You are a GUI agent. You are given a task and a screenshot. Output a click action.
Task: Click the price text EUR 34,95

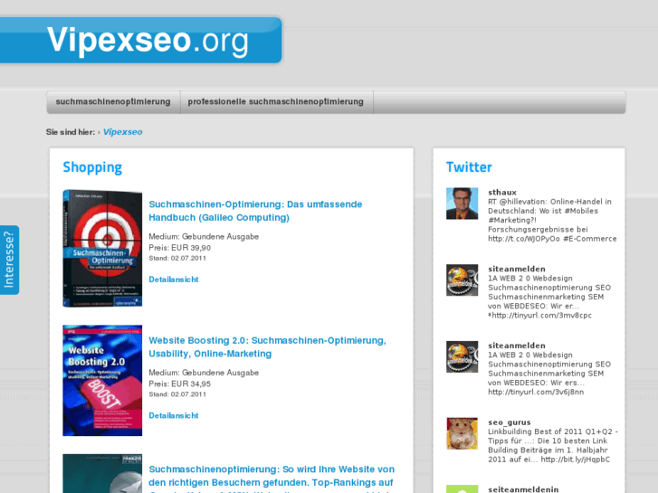pos(191,384)
